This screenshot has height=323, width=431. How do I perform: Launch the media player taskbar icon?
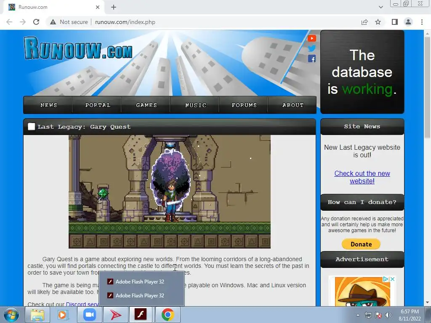pyautogui.click(x=63, y=315)
